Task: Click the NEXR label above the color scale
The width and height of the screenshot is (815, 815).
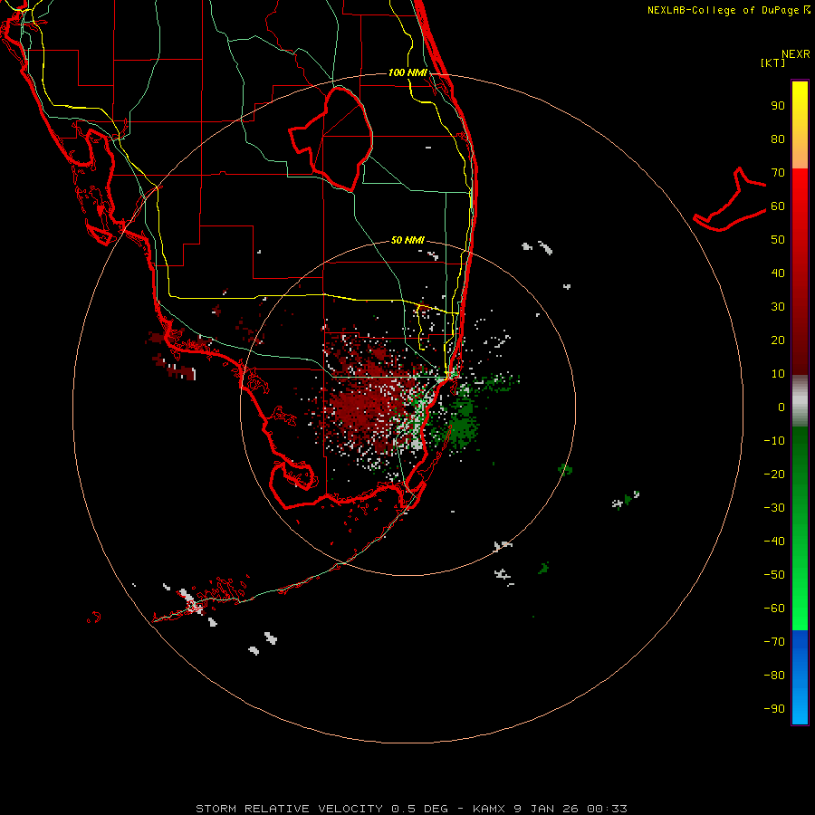Action: [x=796, y=54]
